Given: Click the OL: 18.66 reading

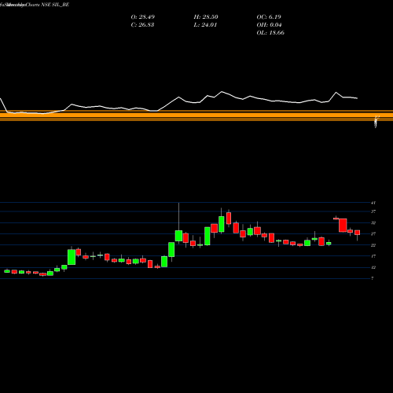Looking at the screenshot, I should point(270,33).
